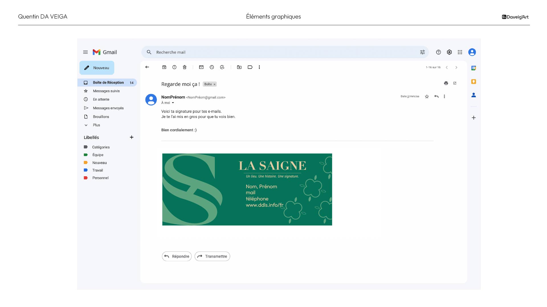
Task: Click in the 'Recherche mail' field
Action: click(x=285, y=52)
